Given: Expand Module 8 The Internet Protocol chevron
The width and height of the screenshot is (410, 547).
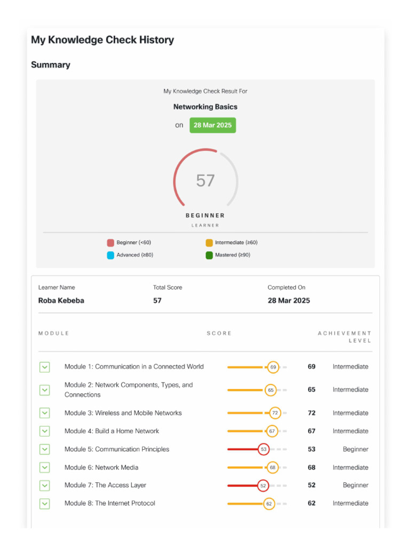Looking at the screenshot, I should (45, 504).
